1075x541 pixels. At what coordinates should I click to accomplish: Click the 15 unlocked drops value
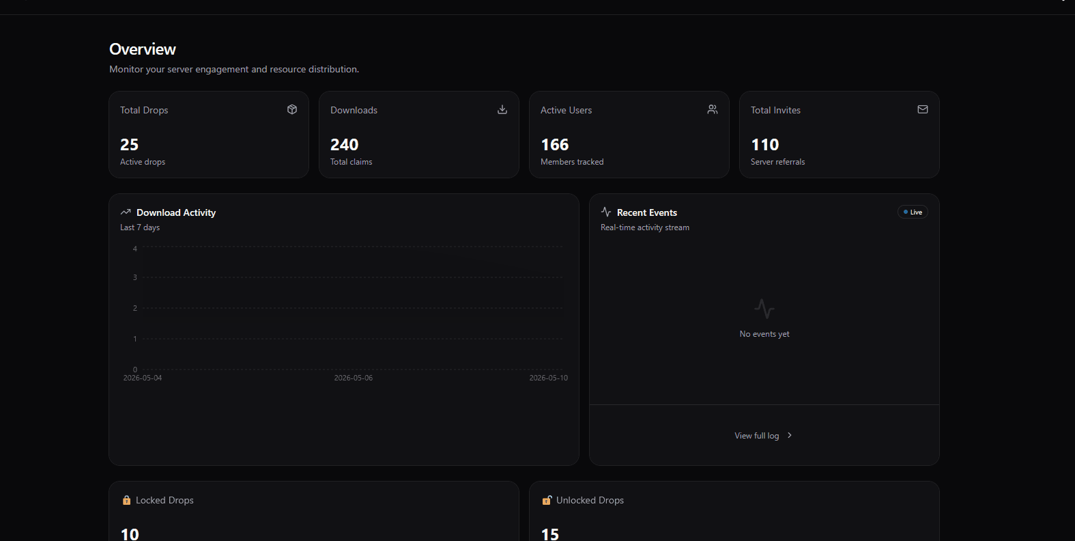[x=550, y=534]
